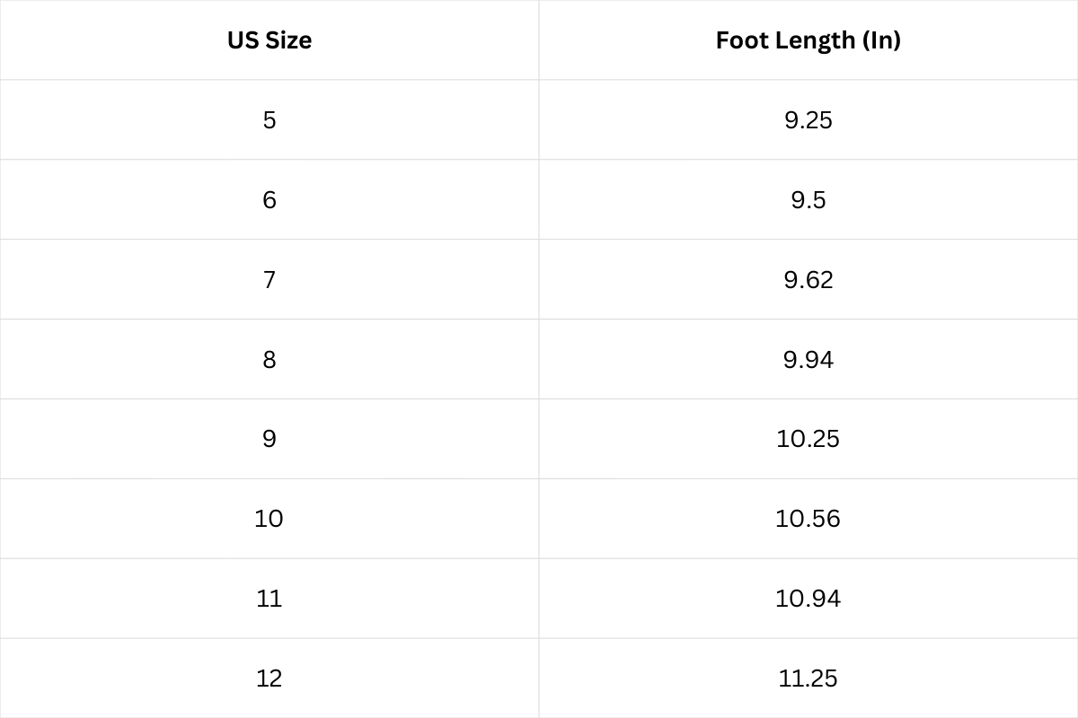This screenshot has width=1078, height=718.
Task: Click the 9.62 foot length value
Action: click(x=808, y=280)
